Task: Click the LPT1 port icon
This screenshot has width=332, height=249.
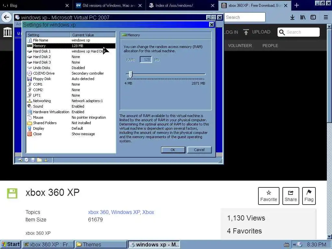Action: [30, 95]
